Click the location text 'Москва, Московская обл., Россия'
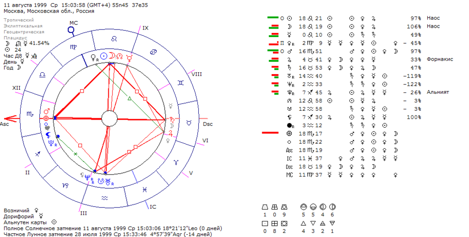Viewport: 469px width, 237px height. coord(49,11)
